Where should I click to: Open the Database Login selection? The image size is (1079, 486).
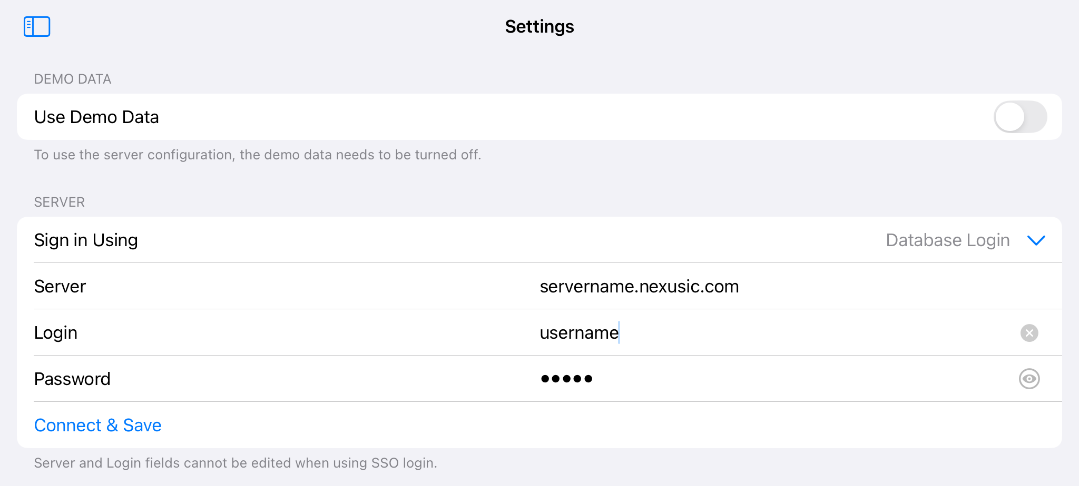tap(947, 240)
